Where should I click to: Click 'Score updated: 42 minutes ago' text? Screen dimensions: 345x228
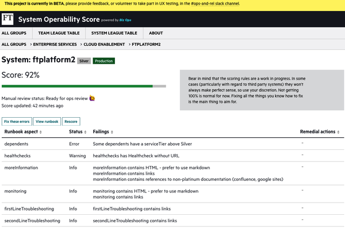click(x=32, y=106)
